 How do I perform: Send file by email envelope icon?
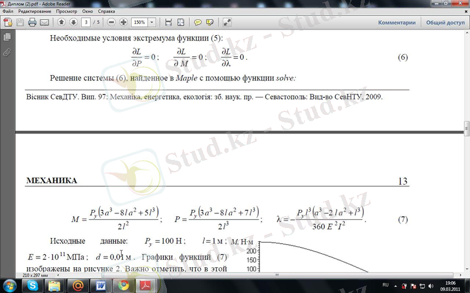(45, 22)
